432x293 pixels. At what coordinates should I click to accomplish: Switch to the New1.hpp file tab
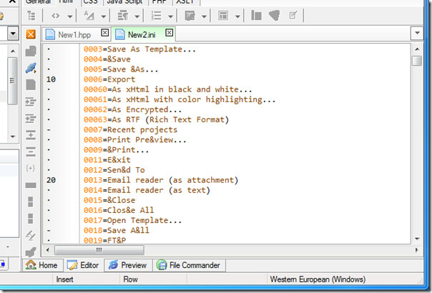click(x=77, y=35)
